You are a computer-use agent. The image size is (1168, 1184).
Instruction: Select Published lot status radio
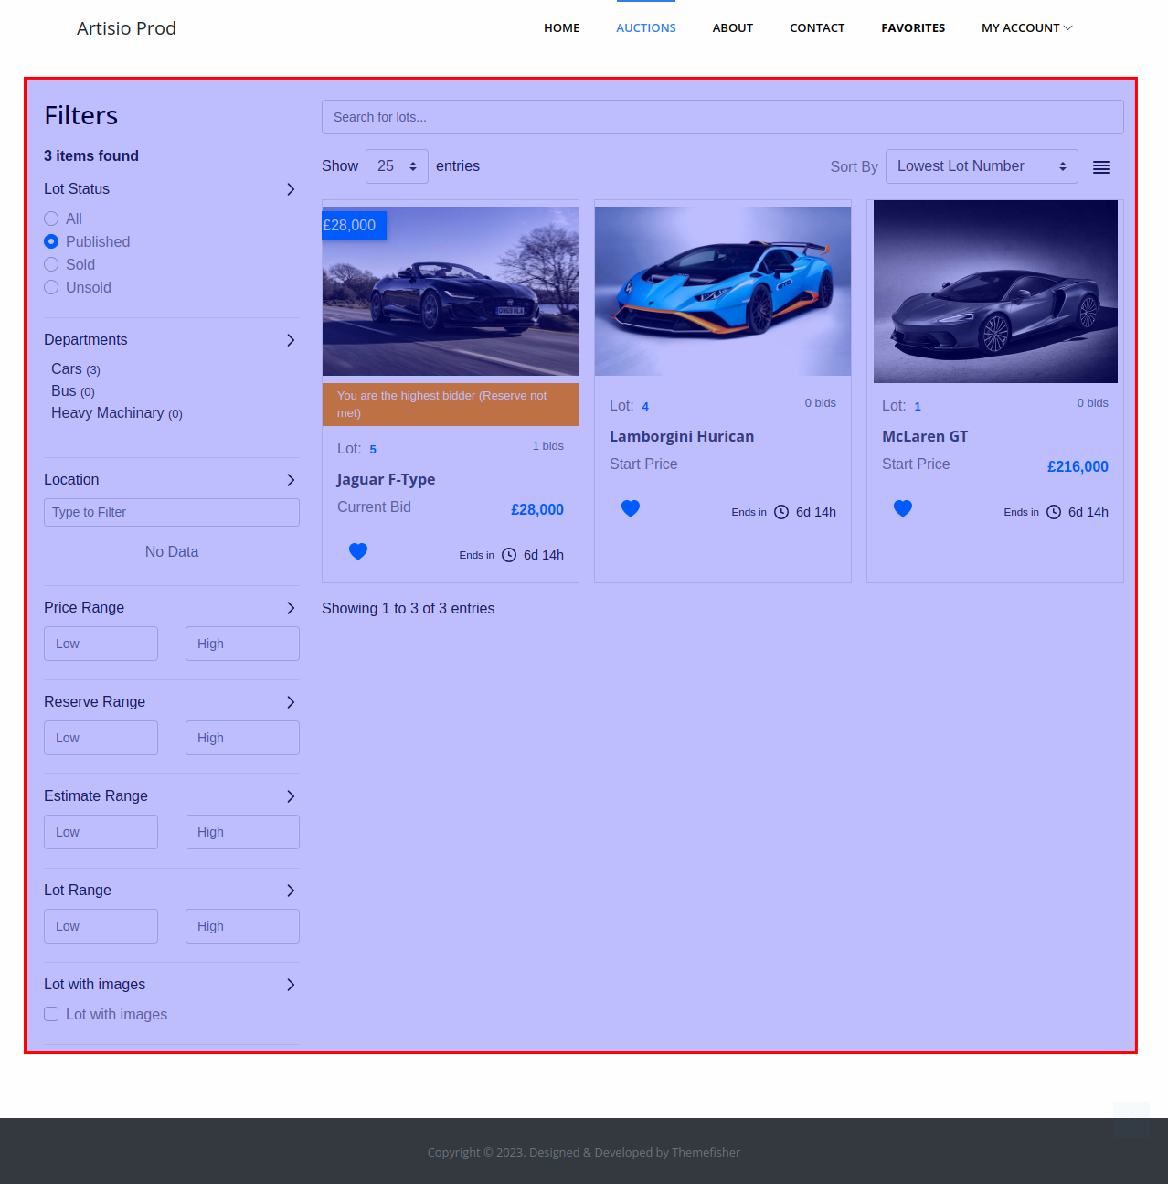click(x=51, y=241)
